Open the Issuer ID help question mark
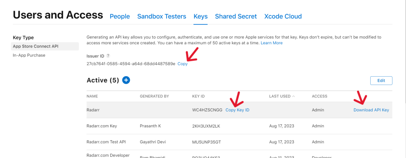The width and height of the screenshot is (406, 158). 108,56
